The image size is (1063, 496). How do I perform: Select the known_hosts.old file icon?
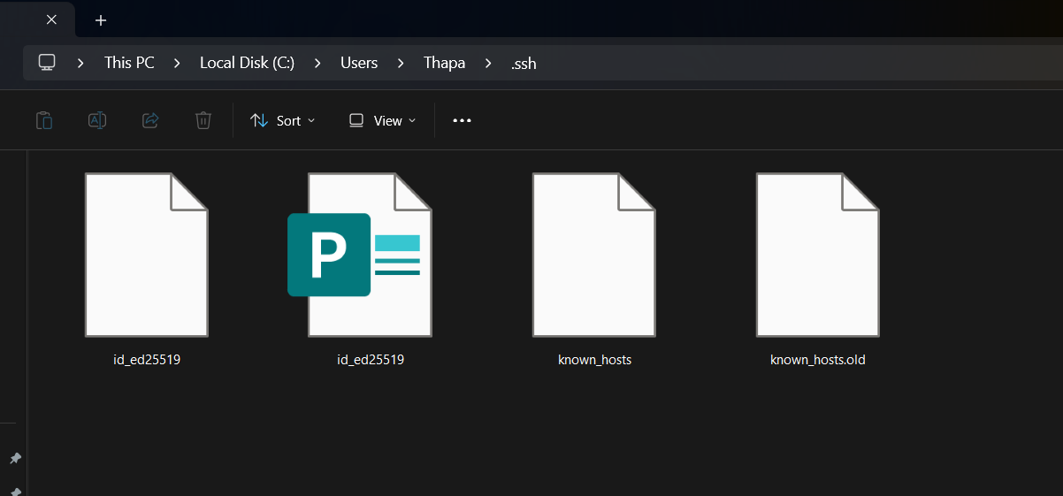coord(818,255)
